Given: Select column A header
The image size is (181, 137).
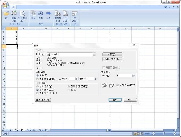Looking at the screenshot, I should click(x=12, y=29).
